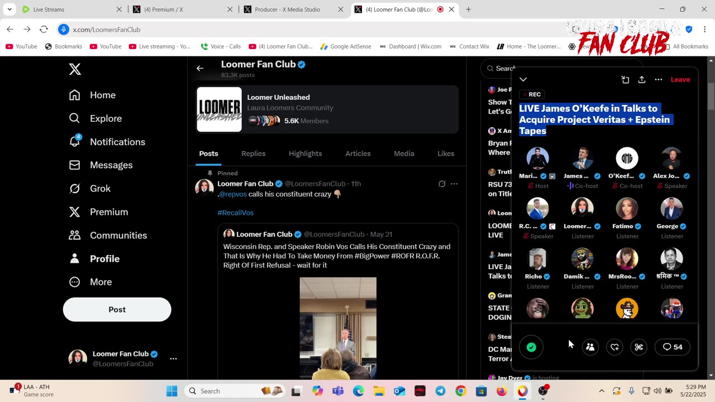Go back using browser back arrow
This screenshot has width=715, height=402.
point(10,30)
